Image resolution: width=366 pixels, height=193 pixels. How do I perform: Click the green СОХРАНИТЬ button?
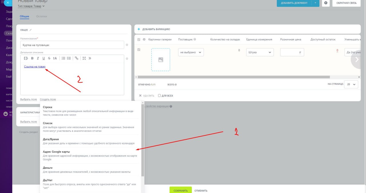(x=180, y=190)
